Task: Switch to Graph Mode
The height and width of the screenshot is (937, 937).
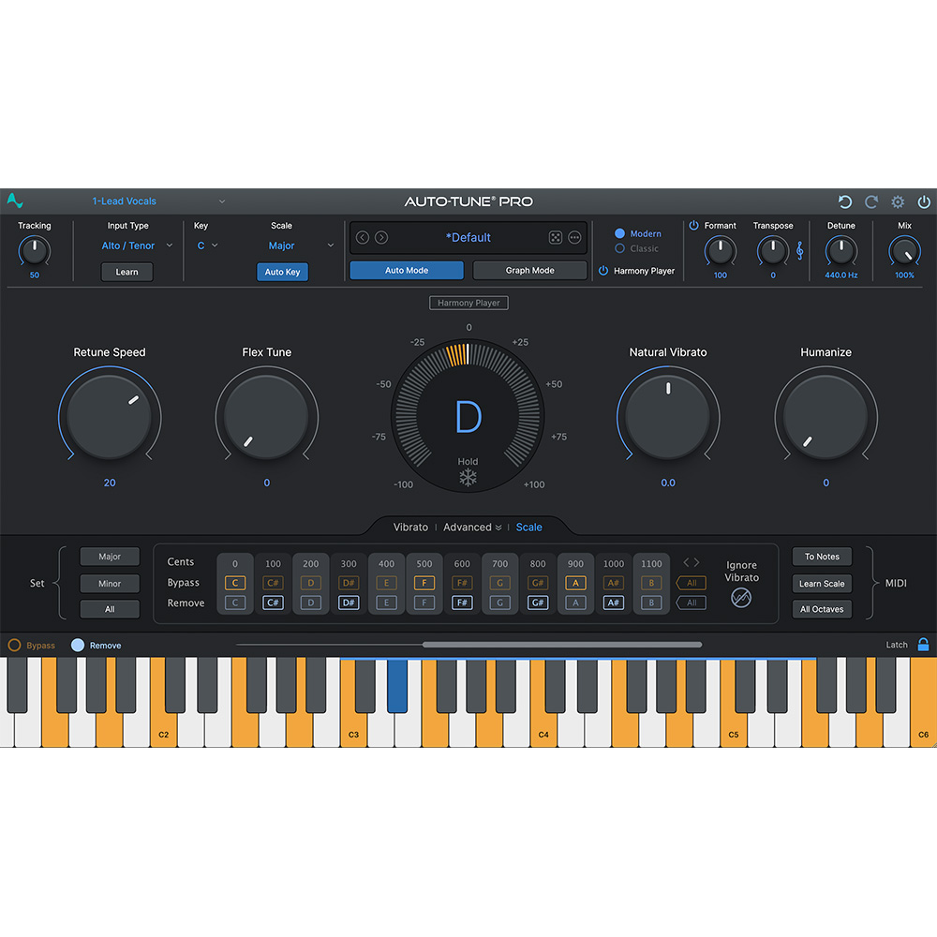Action: [x=529, y=270]
